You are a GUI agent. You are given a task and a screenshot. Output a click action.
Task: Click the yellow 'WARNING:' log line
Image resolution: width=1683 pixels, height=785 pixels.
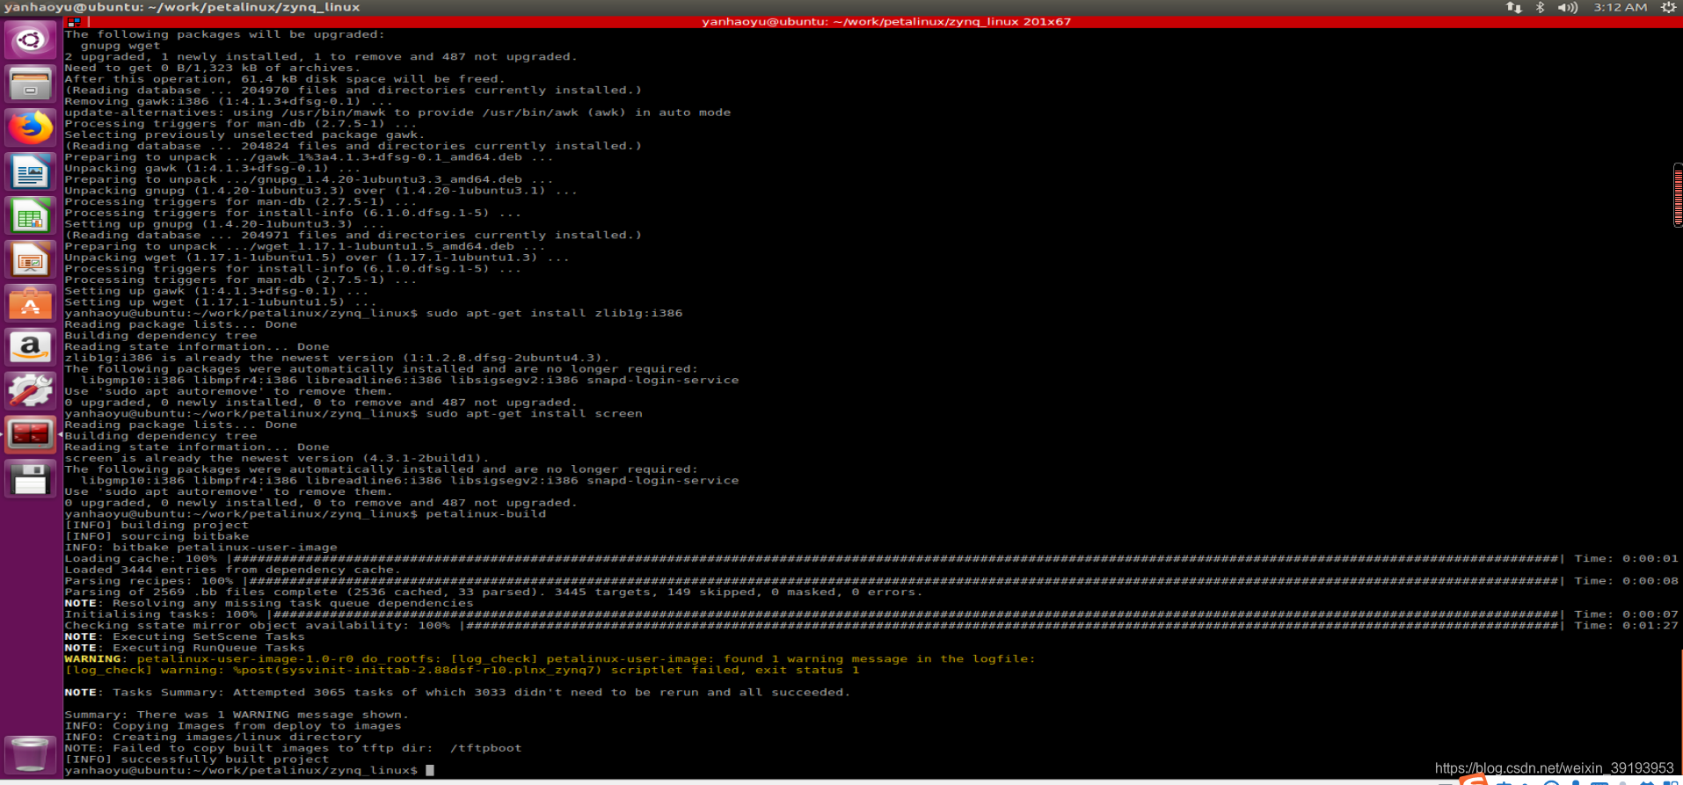coord(550,658)
